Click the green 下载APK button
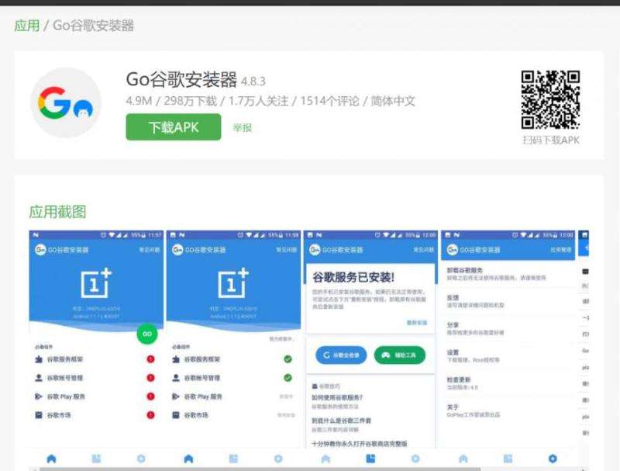This screenshot has height=471, width=620. (173, 127)
